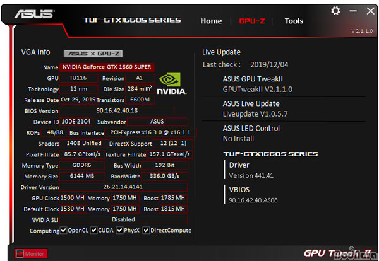The height and width of the screenshot is (261, 379).
Task: Click ROPs value 48/88
Action: pos(55,132)
